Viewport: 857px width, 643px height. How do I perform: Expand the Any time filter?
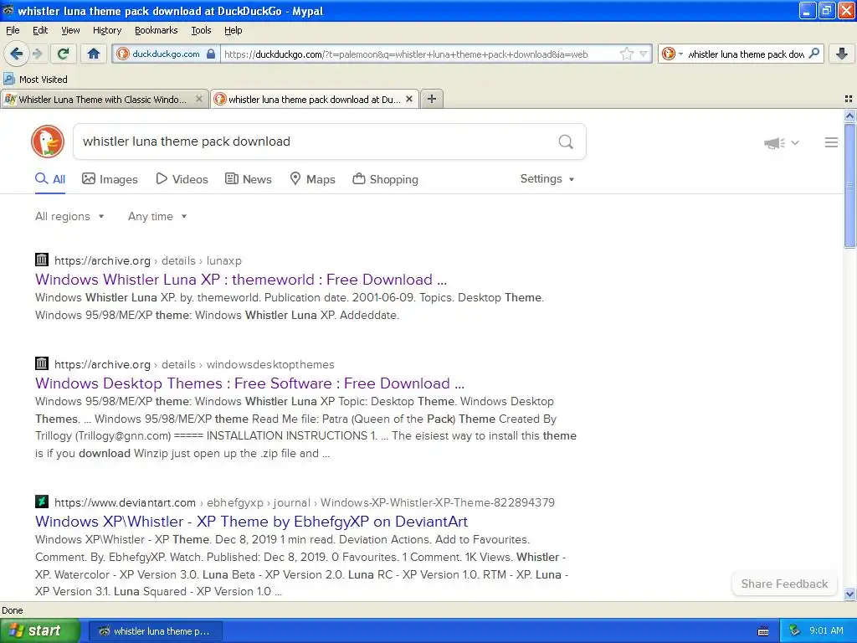pos(157,217)
